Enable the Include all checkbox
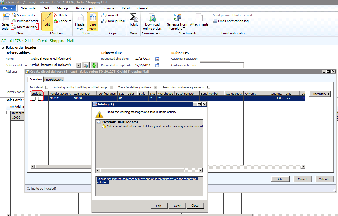 tap(47, 87)
